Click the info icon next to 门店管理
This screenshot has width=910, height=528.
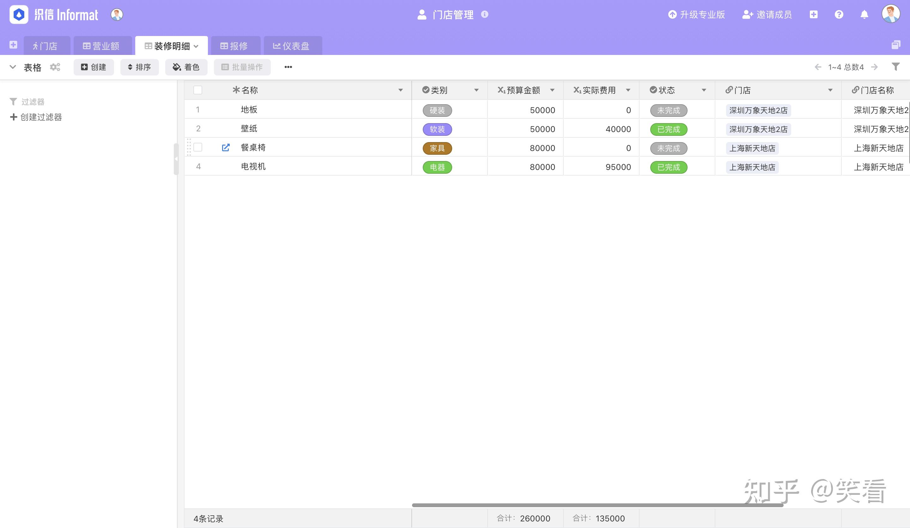(x=485, y=15)
